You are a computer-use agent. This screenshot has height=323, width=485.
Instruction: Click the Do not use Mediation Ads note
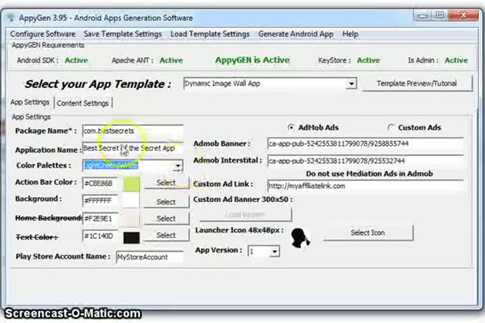[369, 174]
